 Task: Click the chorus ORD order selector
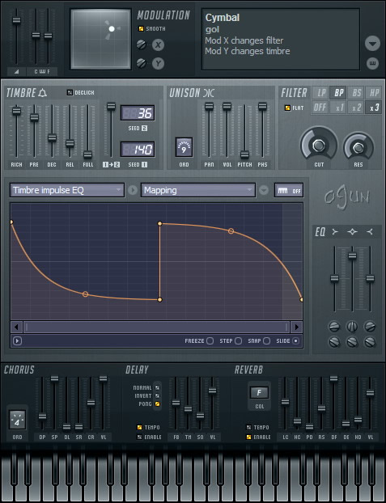click(17, 420)
